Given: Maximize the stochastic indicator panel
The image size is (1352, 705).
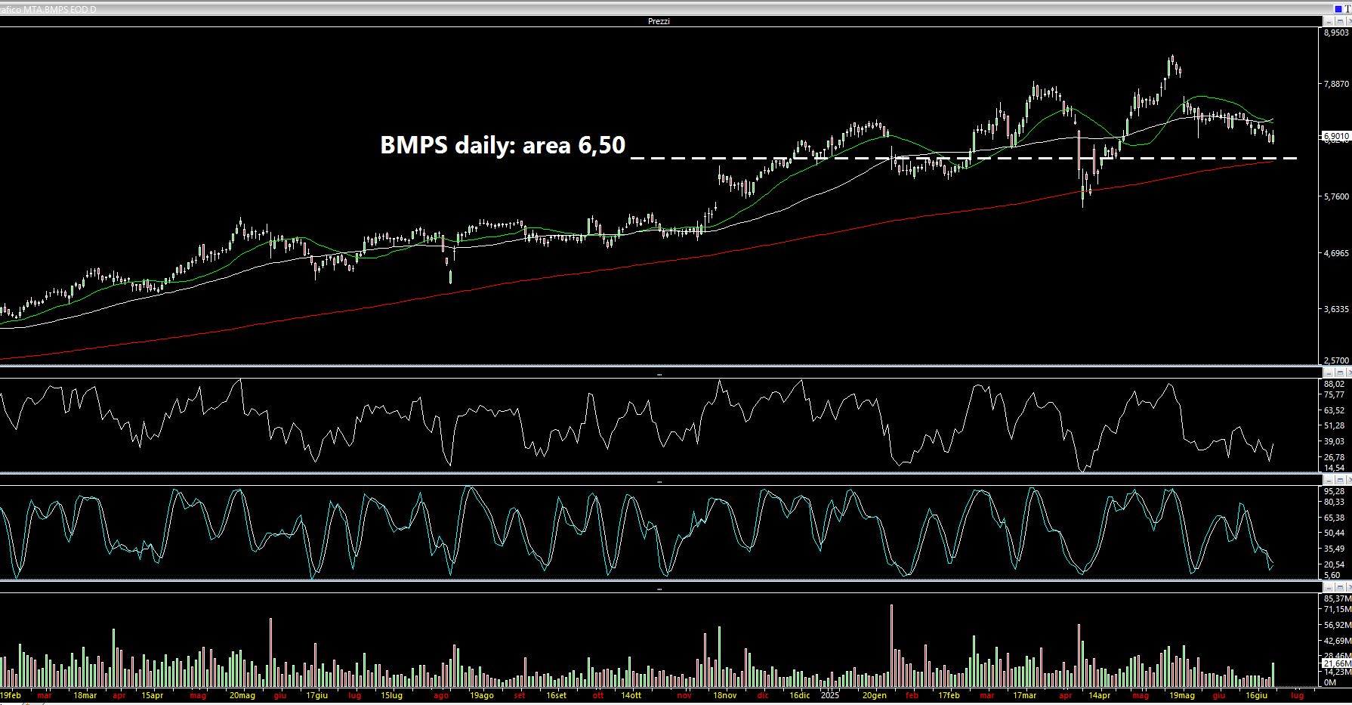Looking at the screenshot, I should pos(1341,481).
